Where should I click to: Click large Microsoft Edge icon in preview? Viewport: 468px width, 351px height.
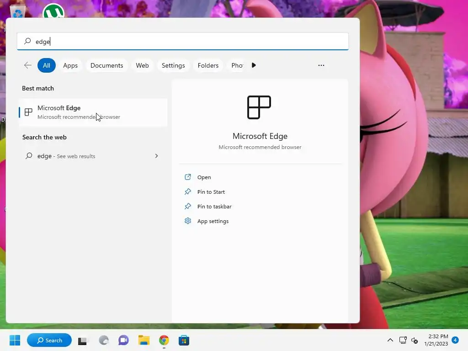pos(259,107)
